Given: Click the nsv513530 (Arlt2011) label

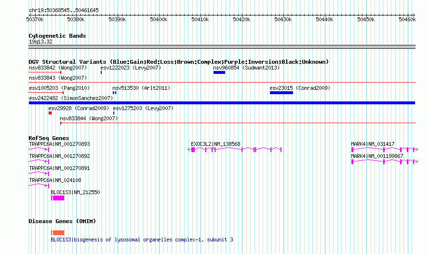Looking at the screenshot, I should point(141,88).
